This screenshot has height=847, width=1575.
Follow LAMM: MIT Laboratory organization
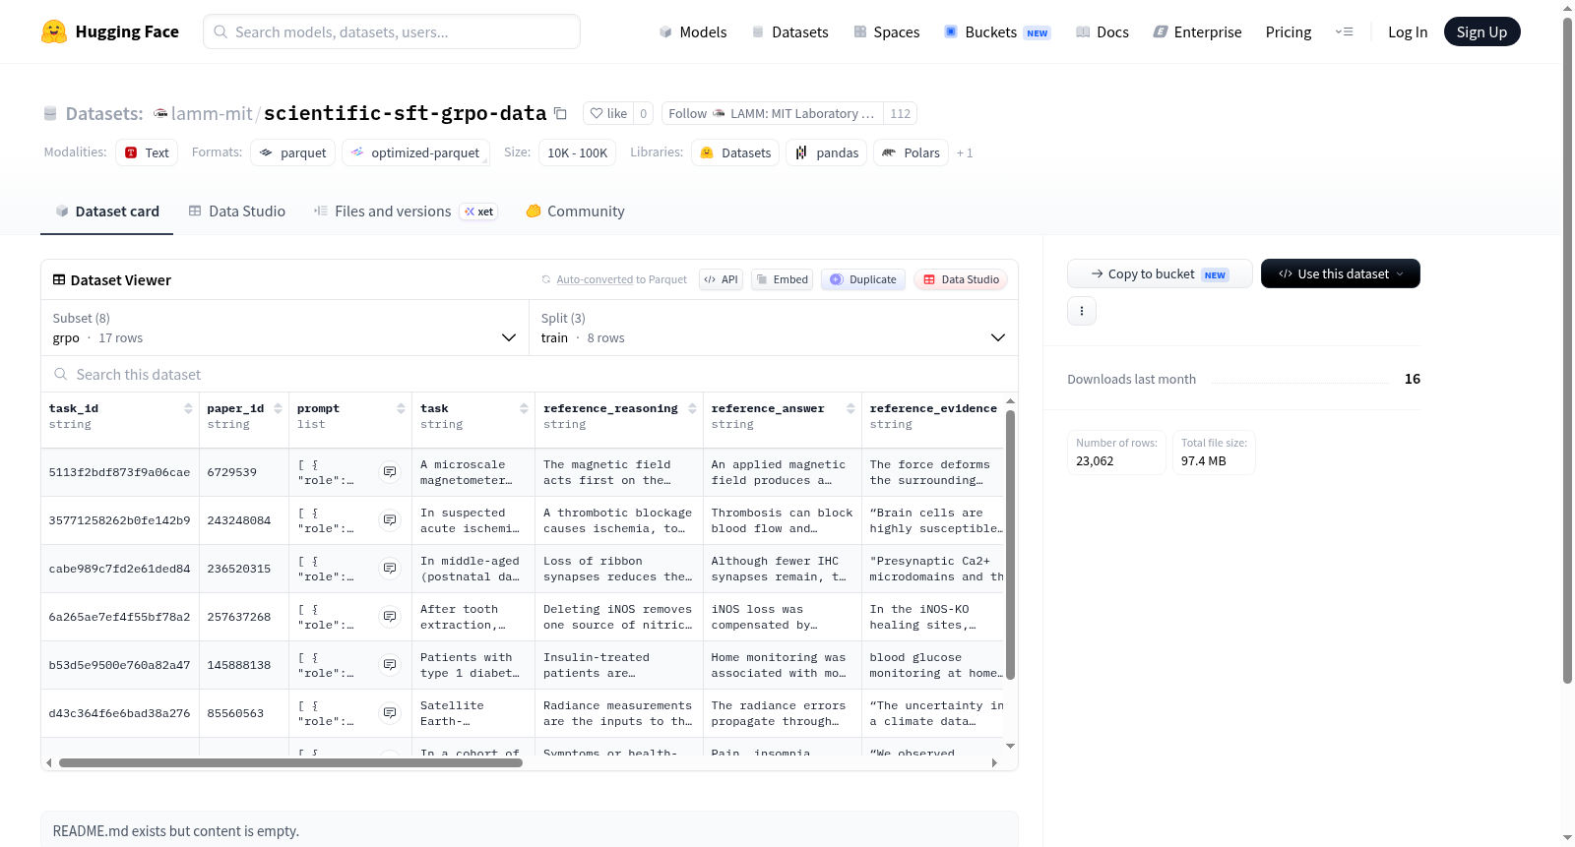(773, 114)
